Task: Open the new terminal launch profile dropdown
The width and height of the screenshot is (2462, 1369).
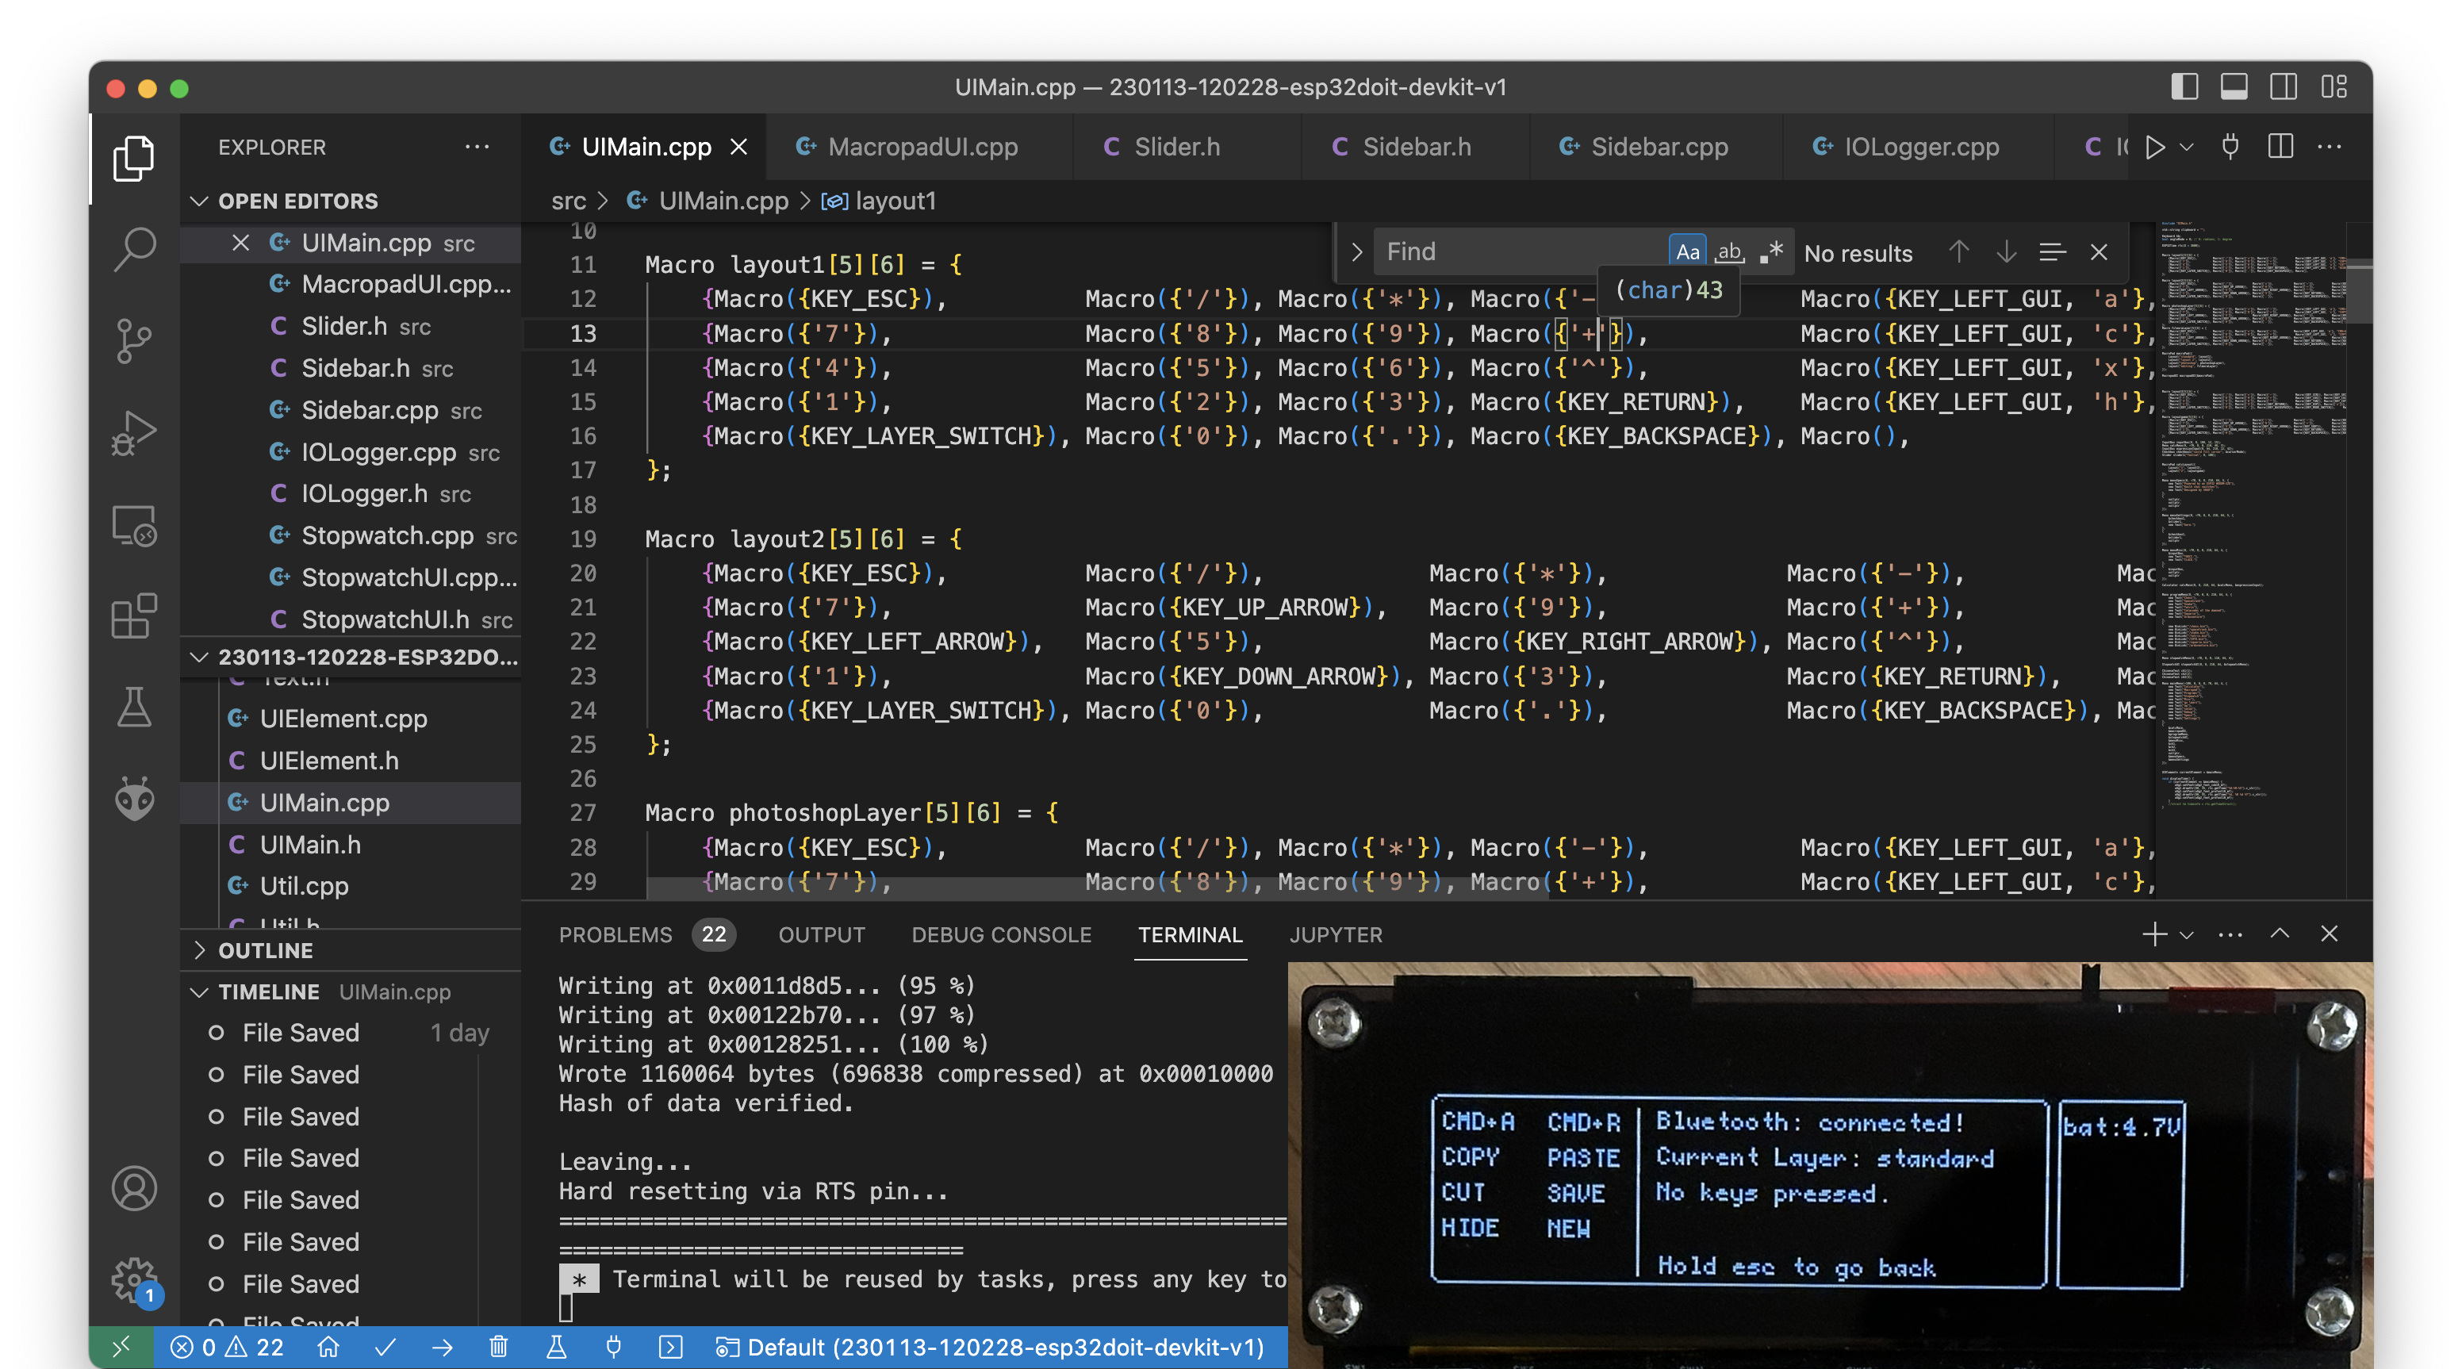Action: coord(2187,935)
